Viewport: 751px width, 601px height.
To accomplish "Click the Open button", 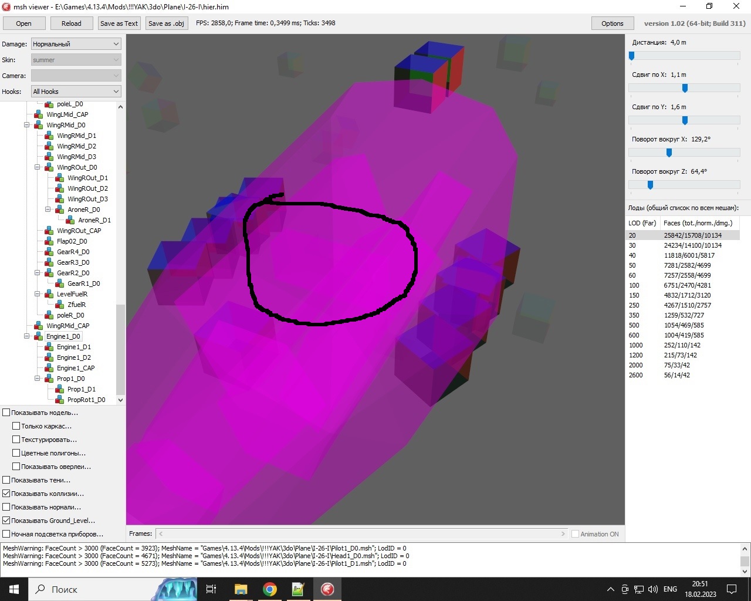I will pos(24,23).
